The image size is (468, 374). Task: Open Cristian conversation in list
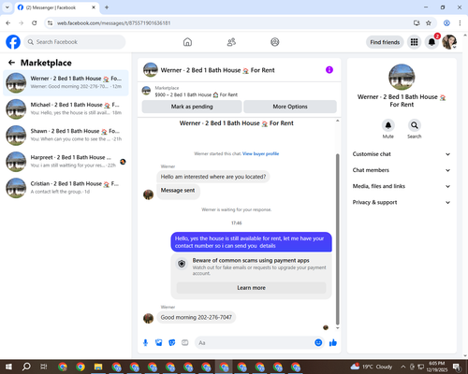click(66, 188)
